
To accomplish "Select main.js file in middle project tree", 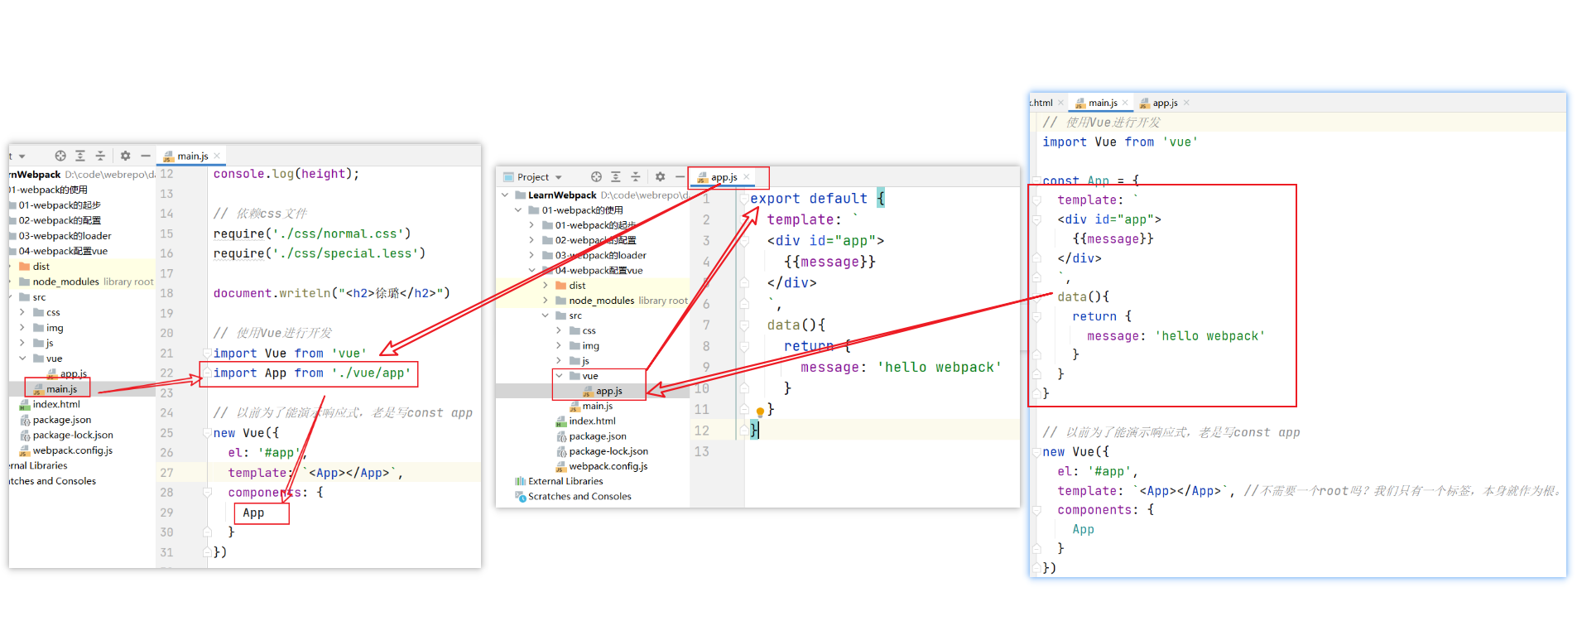I will click(x=591, y=406).
